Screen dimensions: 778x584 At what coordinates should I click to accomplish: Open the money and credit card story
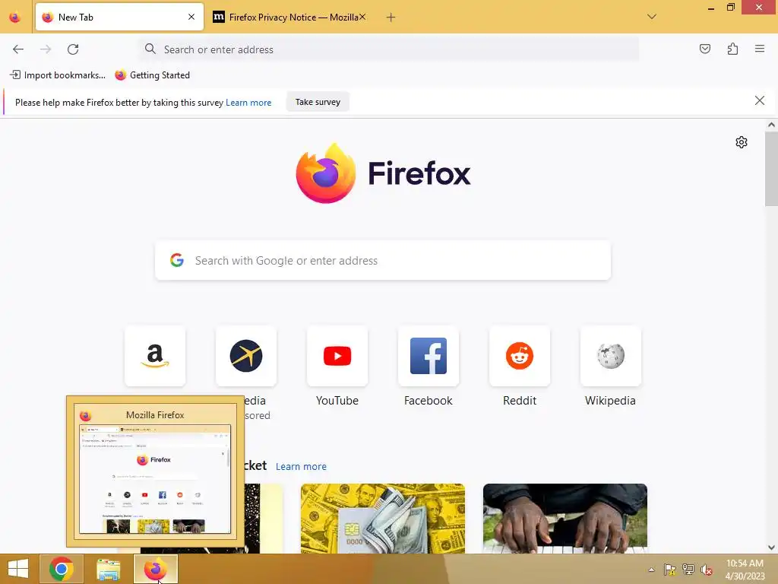coord(383,519)
